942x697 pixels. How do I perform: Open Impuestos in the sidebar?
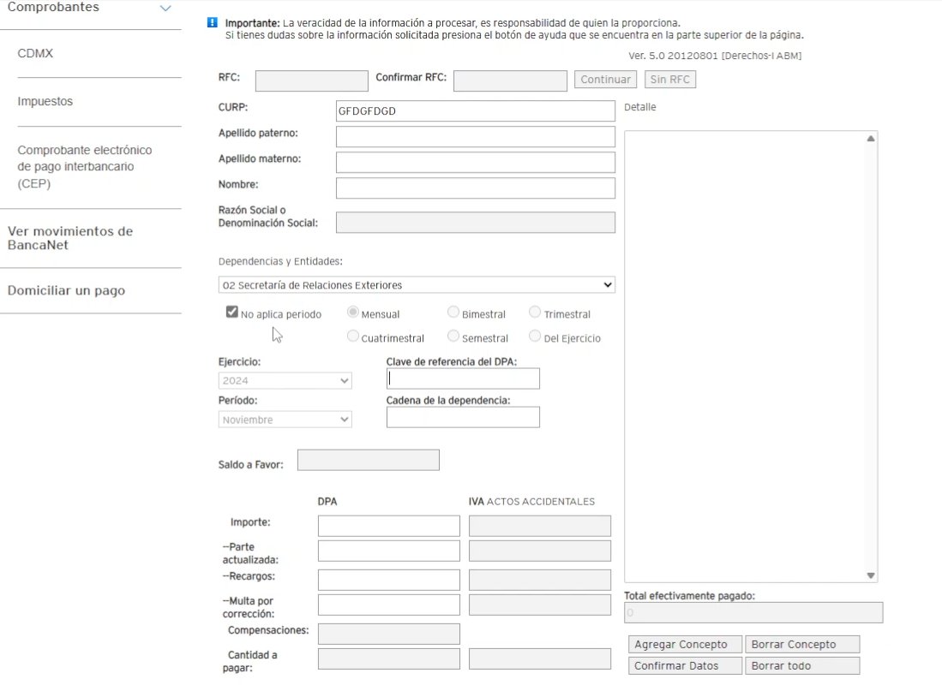45,101
